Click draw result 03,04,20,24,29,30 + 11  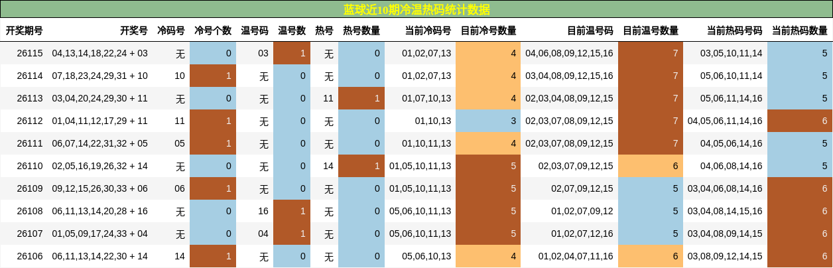pos(100,98)
